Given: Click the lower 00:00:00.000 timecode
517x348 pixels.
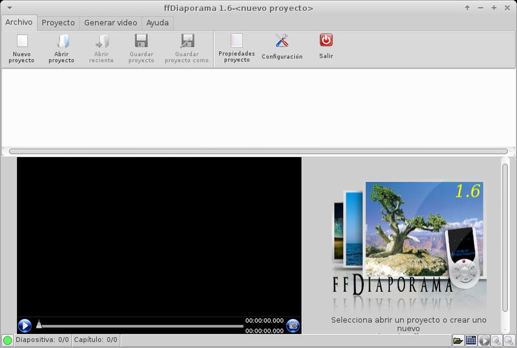Looking at the screenshot, I should point(264,331).
